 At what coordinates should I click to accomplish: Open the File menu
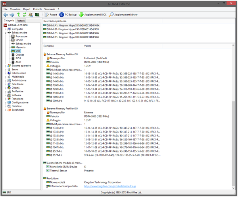pyautogui.click(x=6, y=9)
